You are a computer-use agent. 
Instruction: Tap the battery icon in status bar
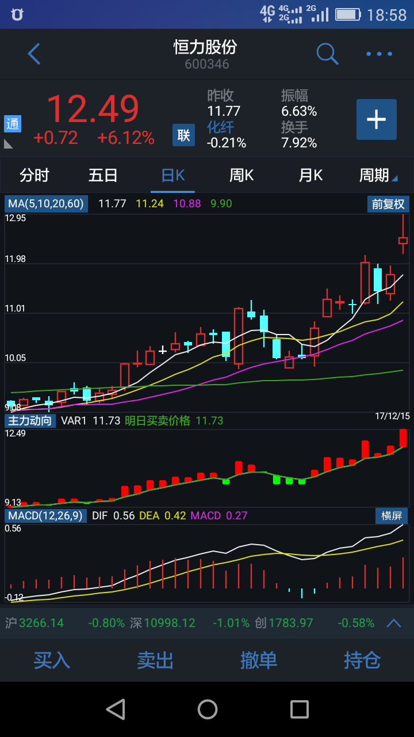coord(348,14)
